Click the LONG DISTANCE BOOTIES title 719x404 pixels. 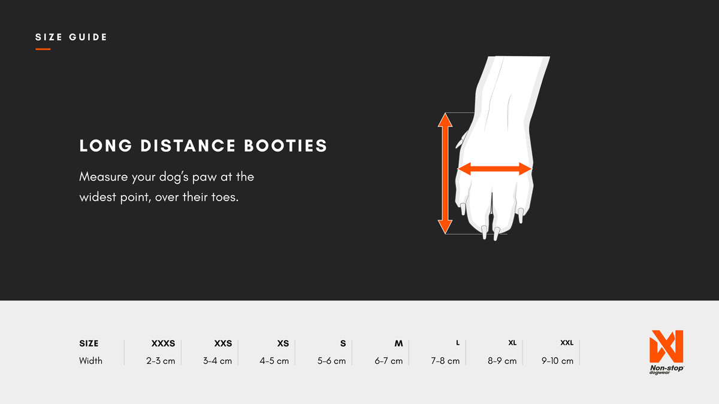point(203,146)
